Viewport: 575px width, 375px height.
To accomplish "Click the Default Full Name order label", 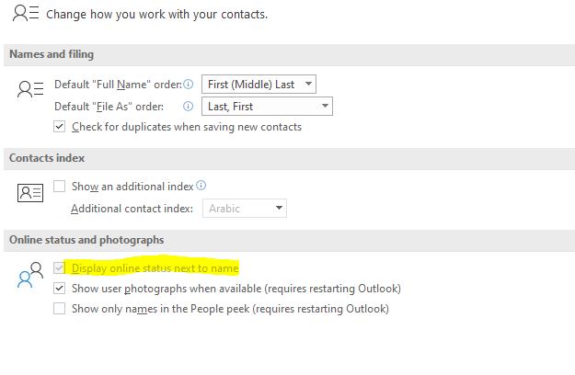I will pos(117,84).
